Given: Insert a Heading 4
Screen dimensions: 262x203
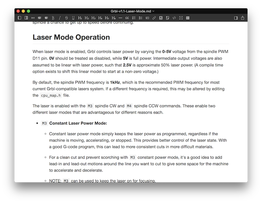Looking at the screenshot, I should point(100,18).
